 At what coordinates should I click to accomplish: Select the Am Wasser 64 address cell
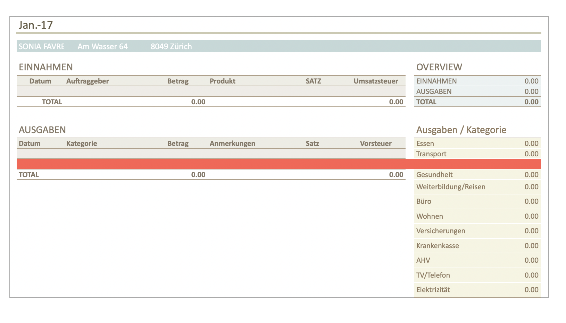102,46
